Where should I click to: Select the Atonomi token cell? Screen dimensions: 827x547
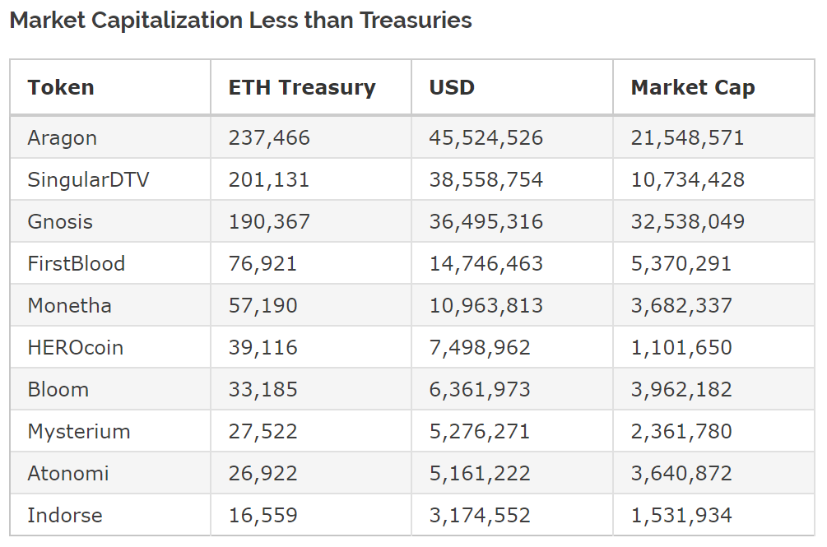coord(68,473)
